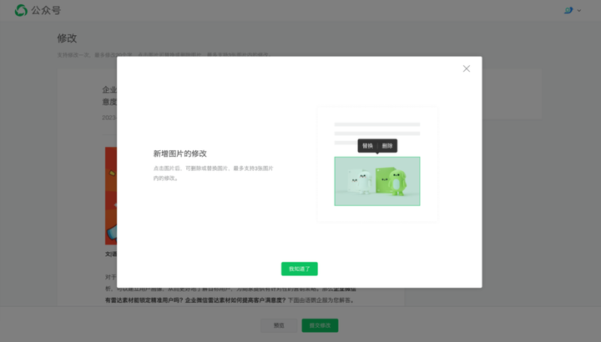Close the dialog with the X icon
Screen dimensions: 601x342
[466, 68]
